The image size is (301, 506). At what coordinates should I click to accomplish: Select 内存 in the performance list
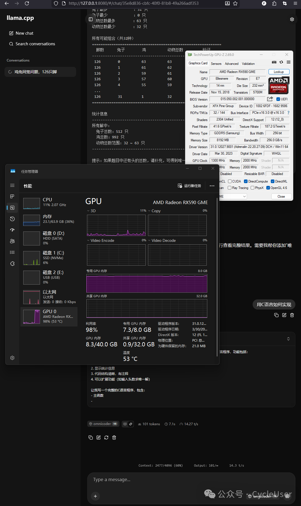click(49, 220)
